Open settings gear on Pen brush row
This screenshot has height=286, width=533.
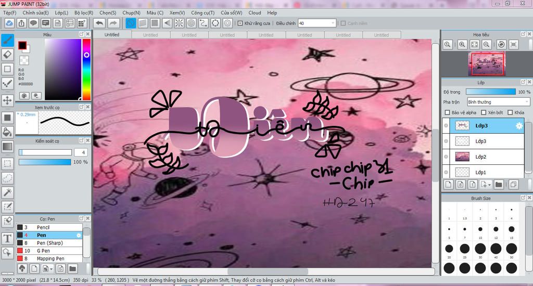(79, 235)
